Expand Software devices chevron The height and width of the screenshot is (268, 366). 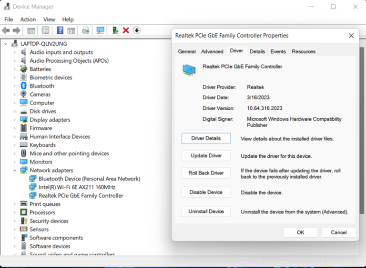pyautogui.click(x=15, y=246)
